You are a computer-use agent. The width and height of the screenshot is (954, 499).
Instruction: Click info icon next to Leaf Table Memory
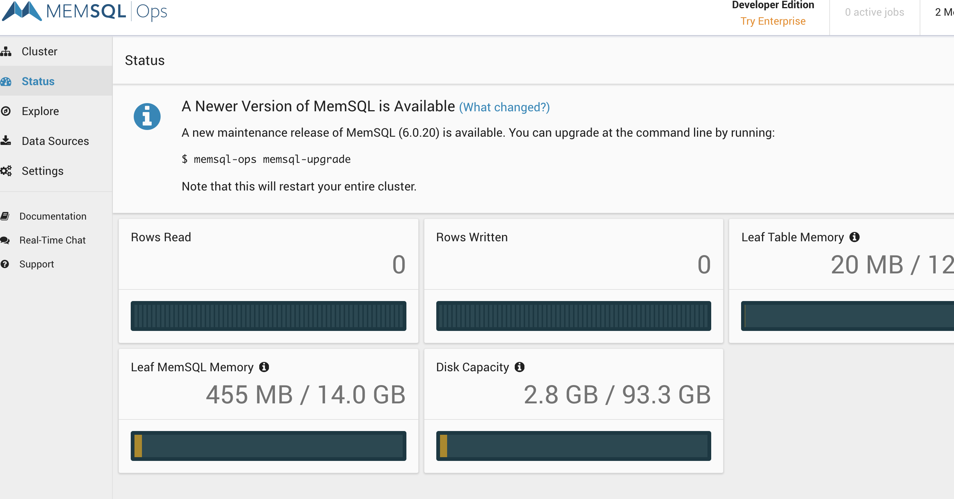[x=855, y=237]
